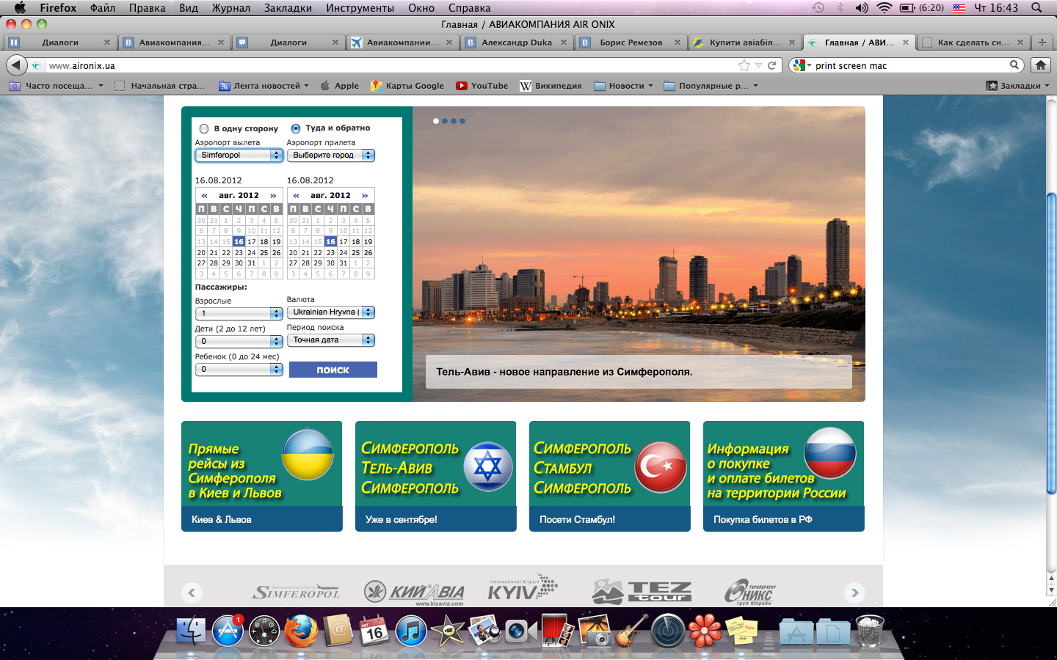1057x660 pixels.
Task: Open a new tab with the plus button
Action: (1042, 43)
